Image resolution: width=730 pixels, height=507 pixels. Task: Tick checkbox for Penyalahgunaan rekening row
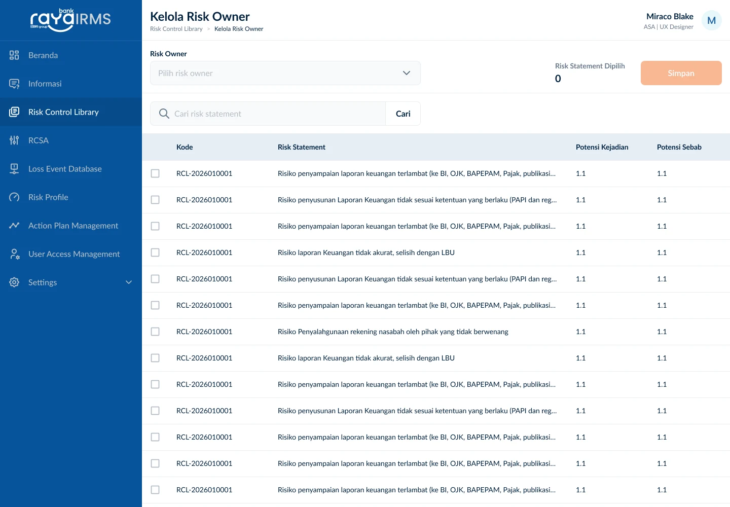point(155,332)
